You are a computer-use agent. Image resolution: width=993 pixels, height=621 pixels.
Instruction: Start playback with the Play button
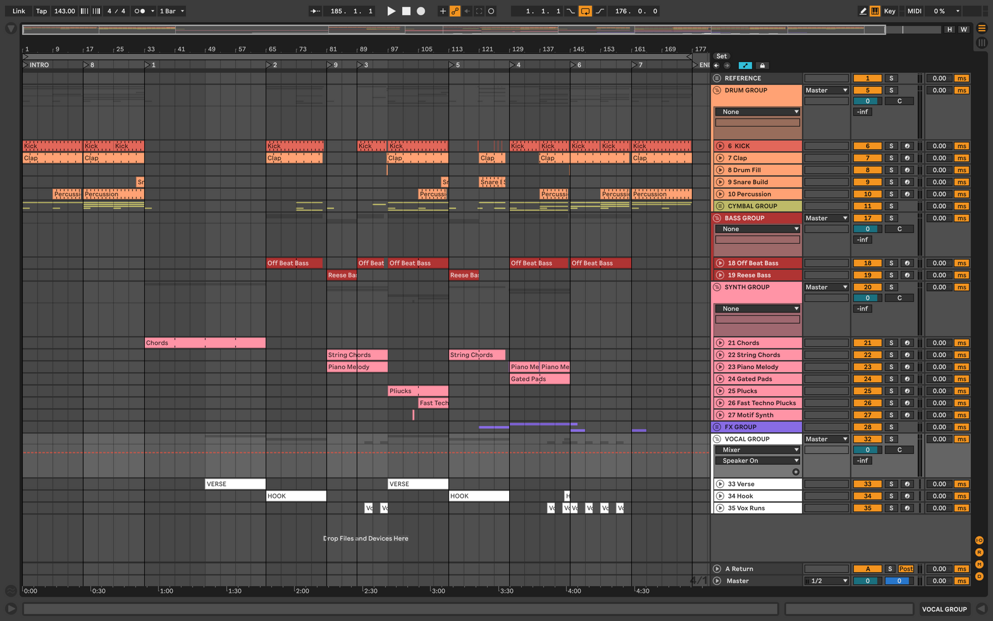click(x=391, y=11)
